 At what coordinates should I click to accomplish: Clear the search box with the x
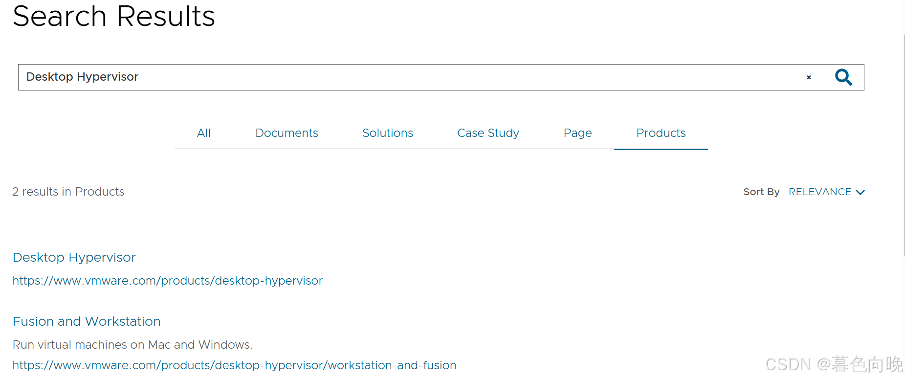[809, 77]
